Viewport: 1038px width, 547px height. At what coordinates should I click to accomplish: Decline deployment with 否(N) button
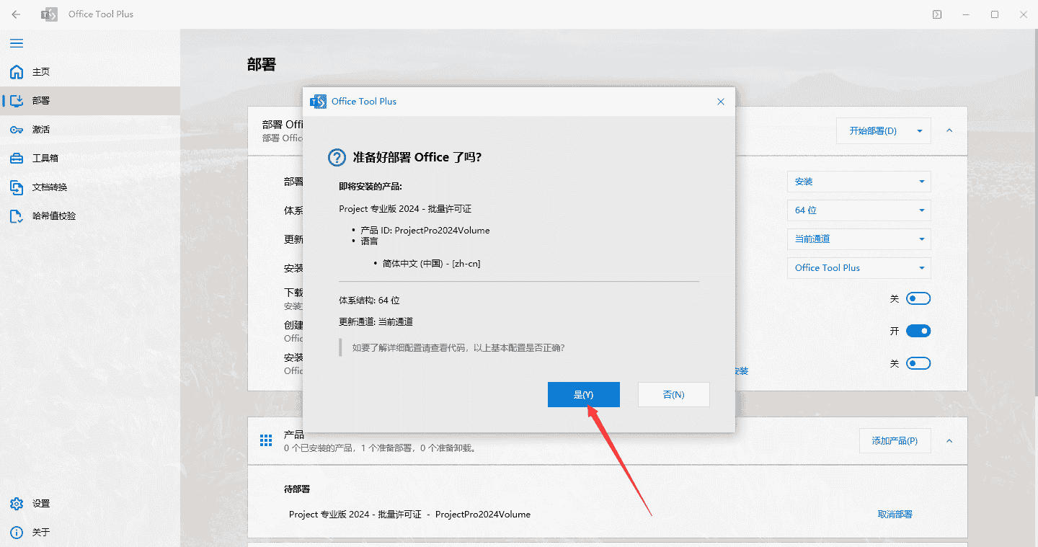(674, 395)
